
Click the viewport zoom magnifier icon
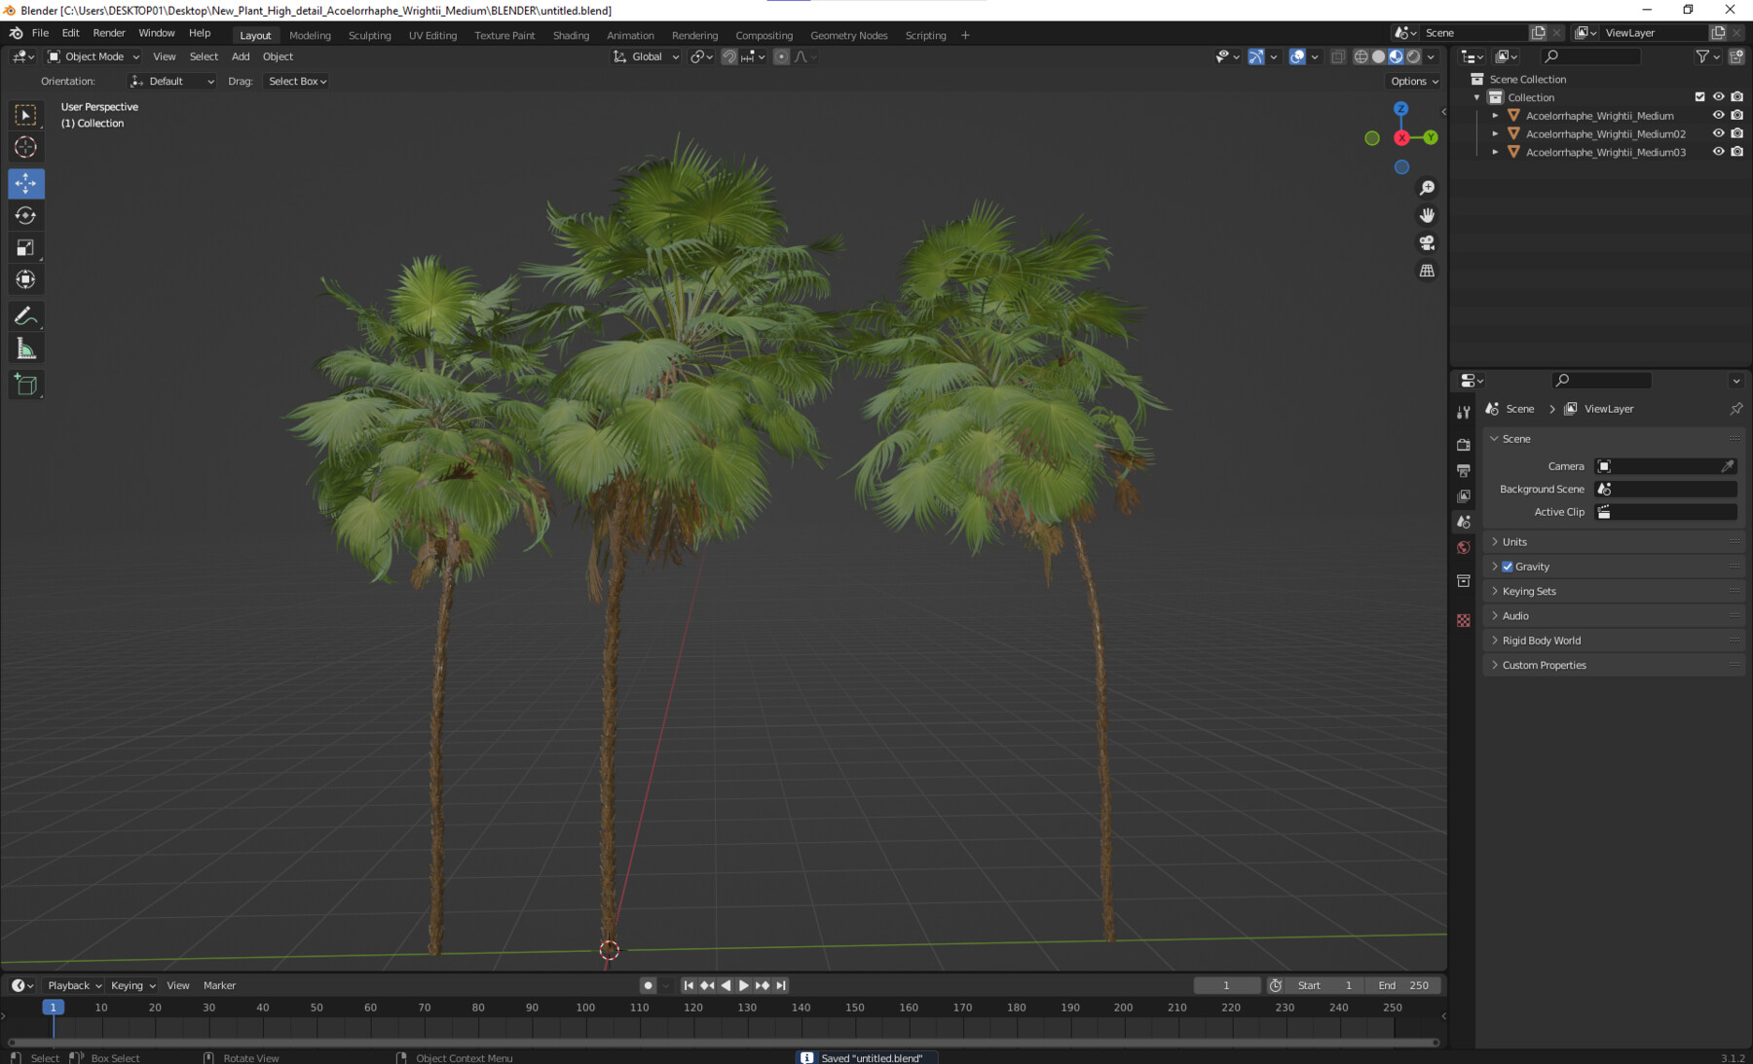(x=1427, y=188)
